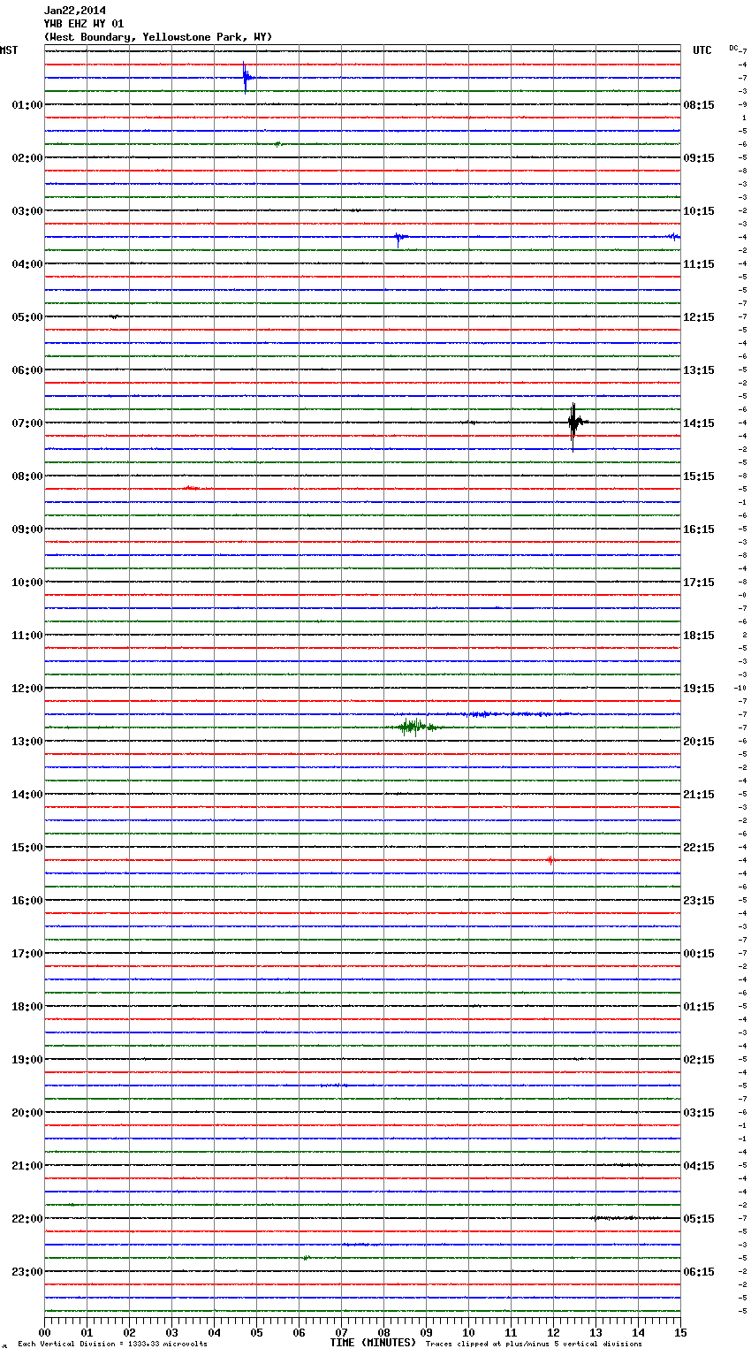Select the 01:00 MST row label
This screenshot has height=1356, width=751.
click(27, 105)
